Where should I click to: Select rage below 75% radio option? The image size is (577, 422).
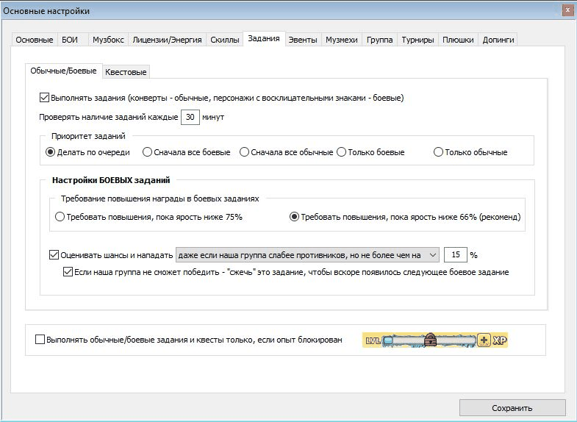point(60,217)
